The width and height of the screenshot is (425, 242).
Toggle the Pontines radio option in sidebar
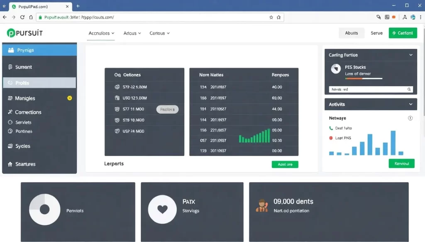point(10,131)
